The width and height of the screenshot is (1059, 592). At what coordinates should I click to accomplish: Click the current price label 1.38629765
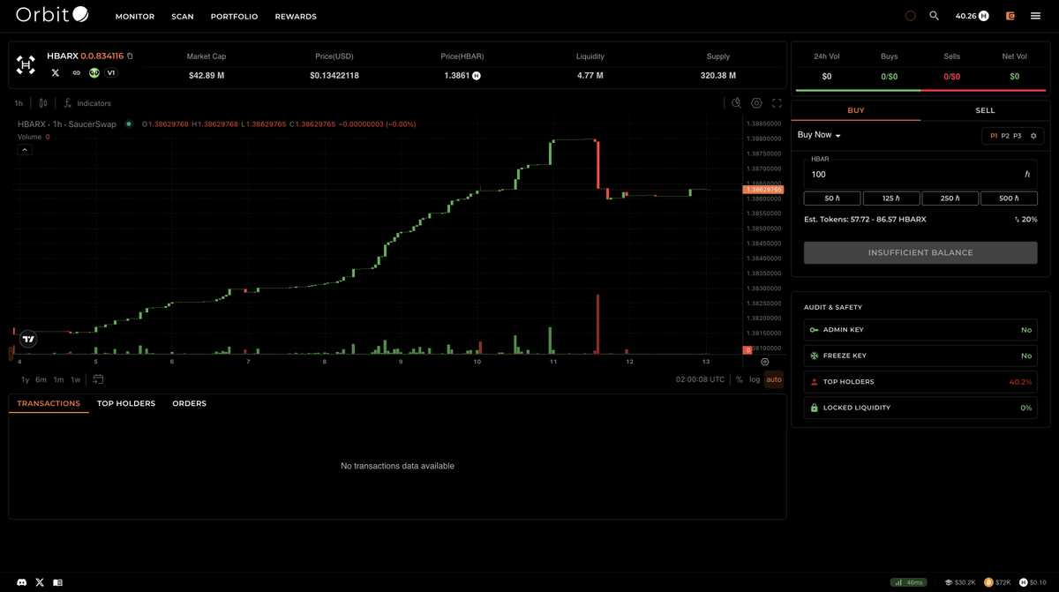(763, 190)
